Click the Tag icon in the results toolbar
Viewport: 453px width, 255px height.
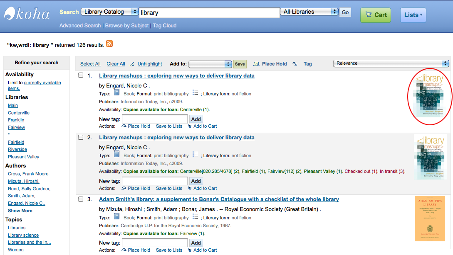click(x=295, y=64)
